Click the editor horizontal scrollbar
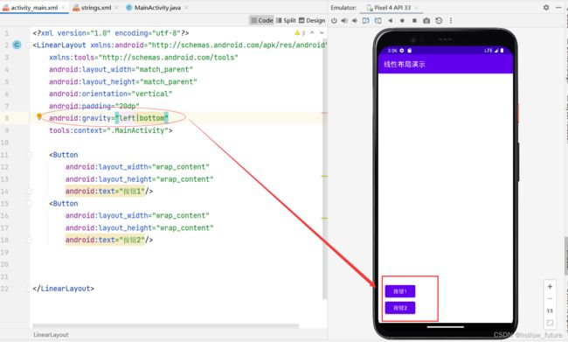The height and width of the screenshot is (342, 568). click(x=165, y=325)
